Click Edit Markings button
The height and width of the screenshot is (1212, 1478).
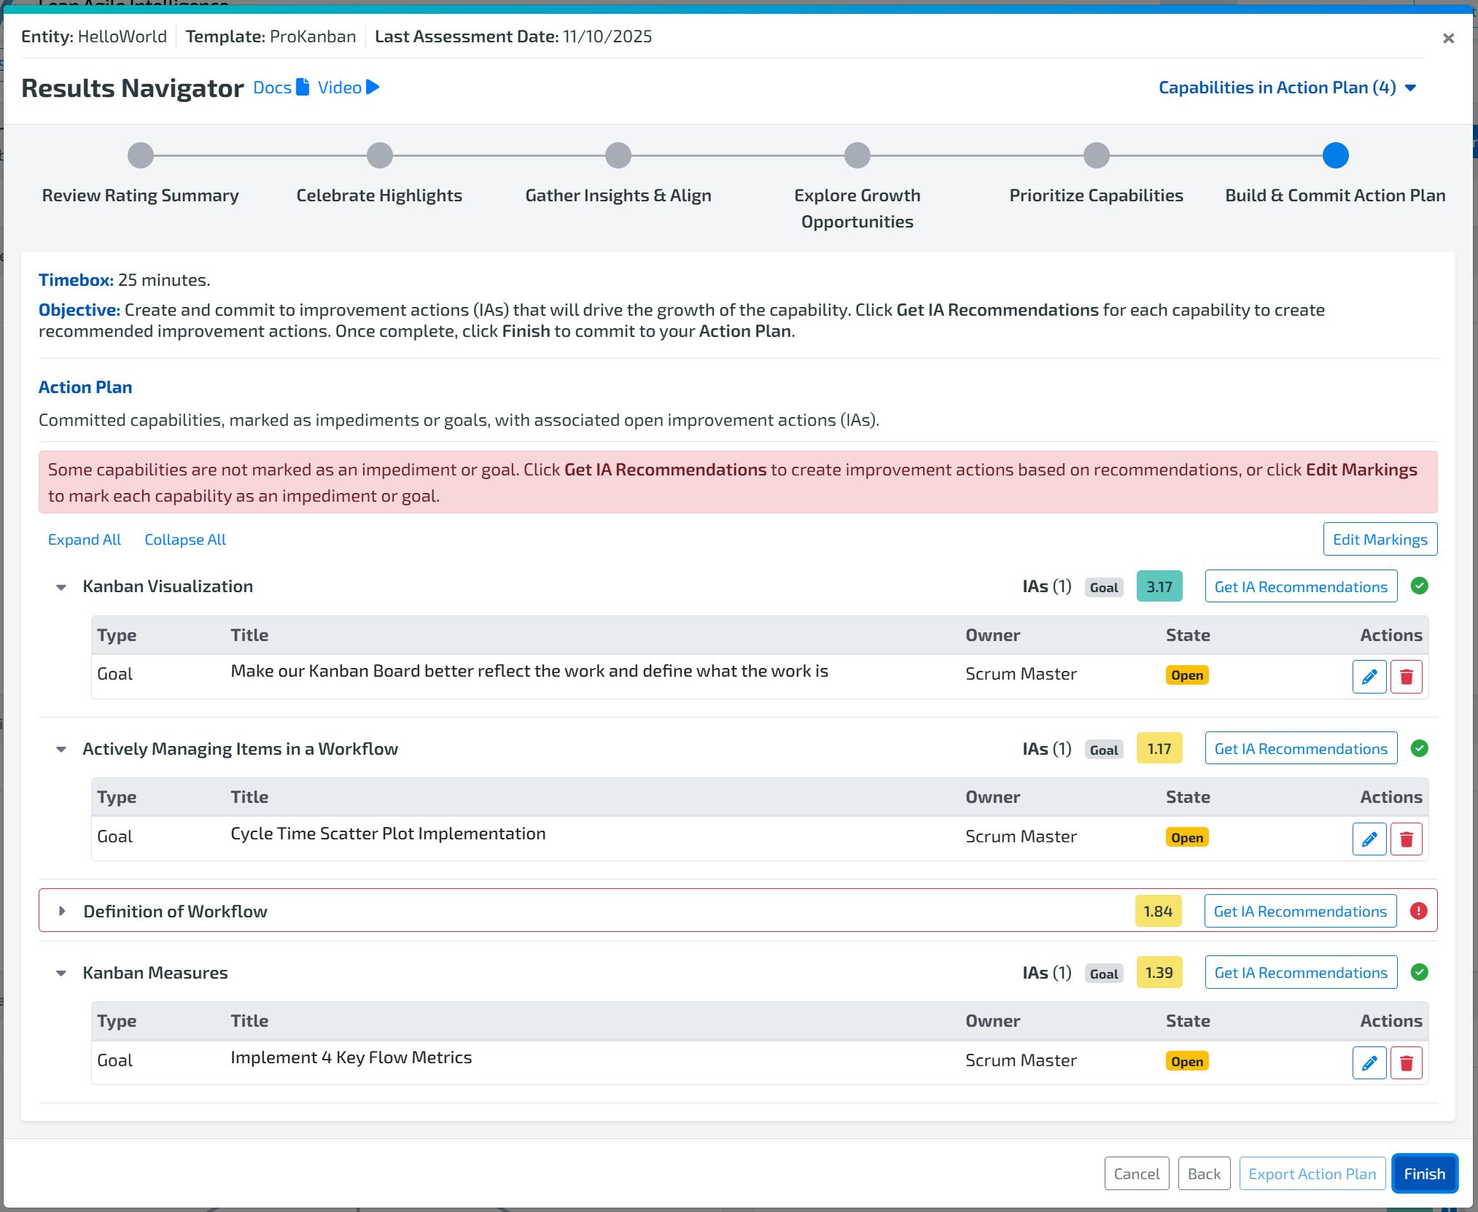1380,540
